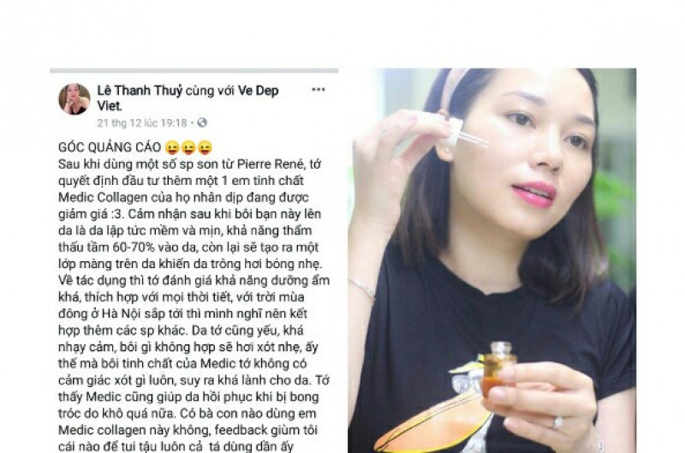Click the amber serum bottle in photo
Viewport: 685px width, 453px height.
498,368
